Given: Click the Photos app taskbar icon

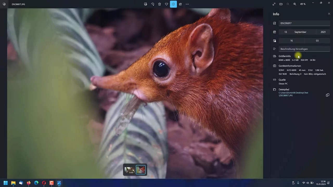Looking at the screenshot, I should coord(59,183).
